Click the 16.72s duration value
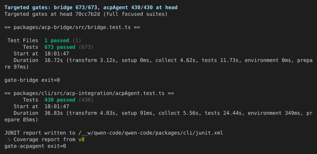317x154 pixels. click(54, 60)
